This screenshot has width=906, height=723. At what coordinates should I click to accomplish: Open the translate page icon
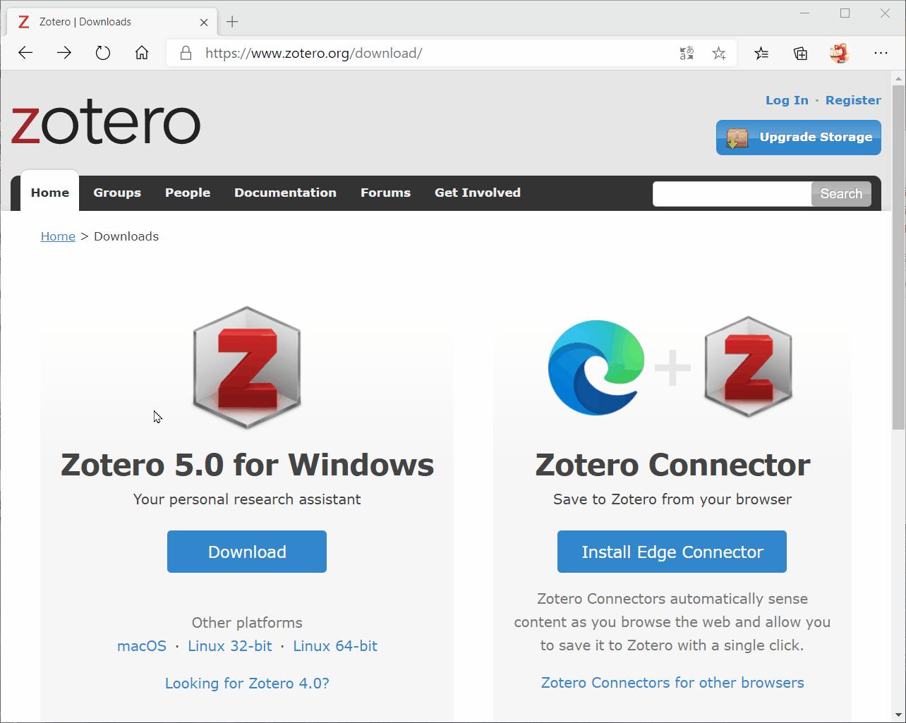click(x=687, y=53)
